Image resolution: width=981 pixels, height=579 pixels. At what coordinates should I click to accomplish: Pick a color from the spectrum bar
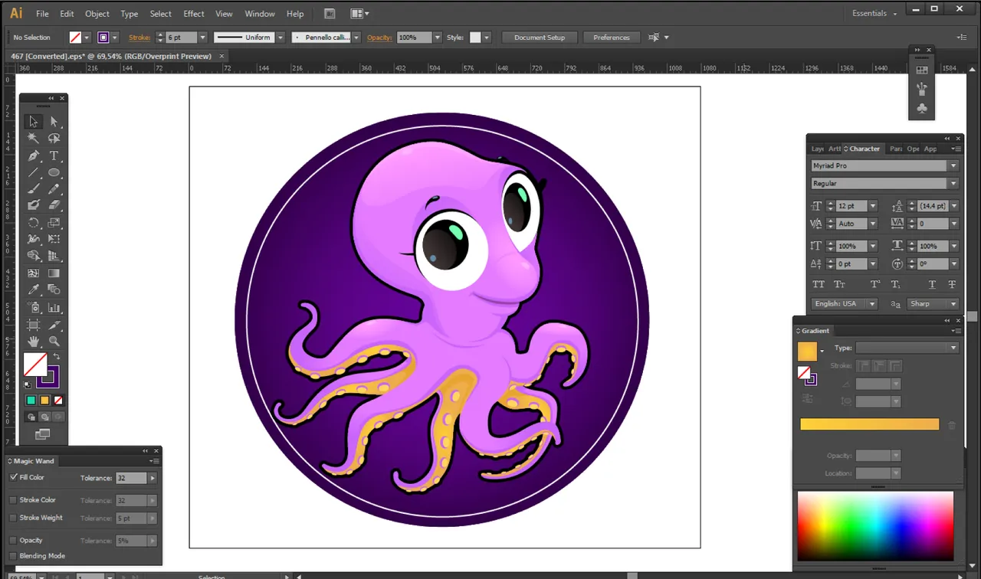pos(875,526)
